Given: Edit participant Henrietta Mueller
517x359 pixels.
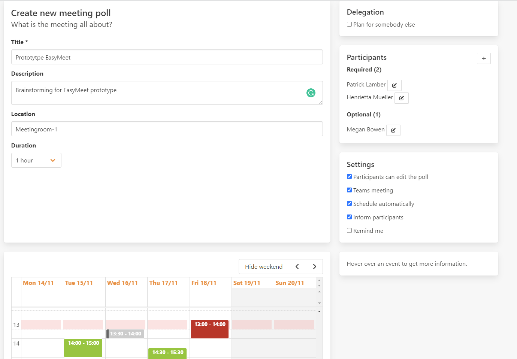Looking at the screenshot, I should 401,98.
